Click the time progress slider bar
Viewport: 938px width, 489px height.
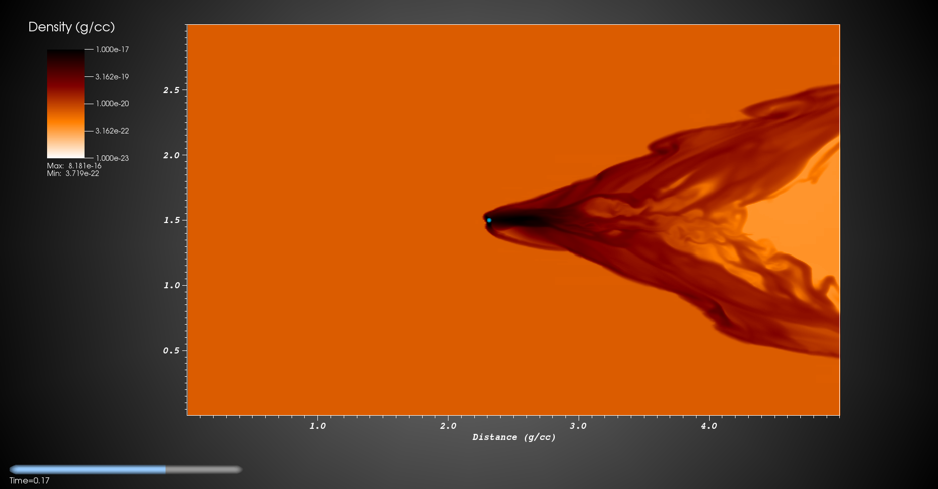(x=126, y=469)
